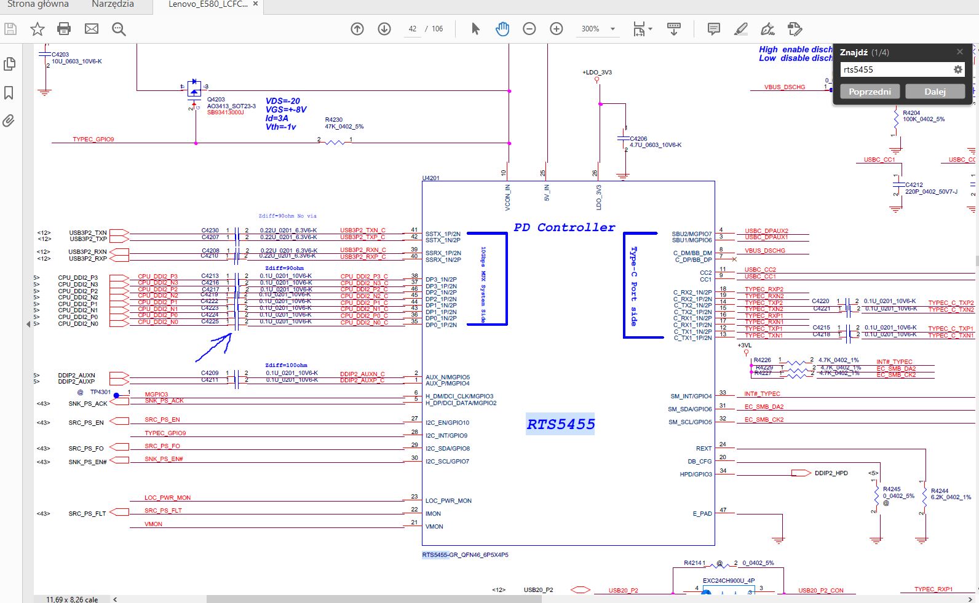Click the stamp tool icon
The width and height of the screenshot is (979, 603).
795,29
